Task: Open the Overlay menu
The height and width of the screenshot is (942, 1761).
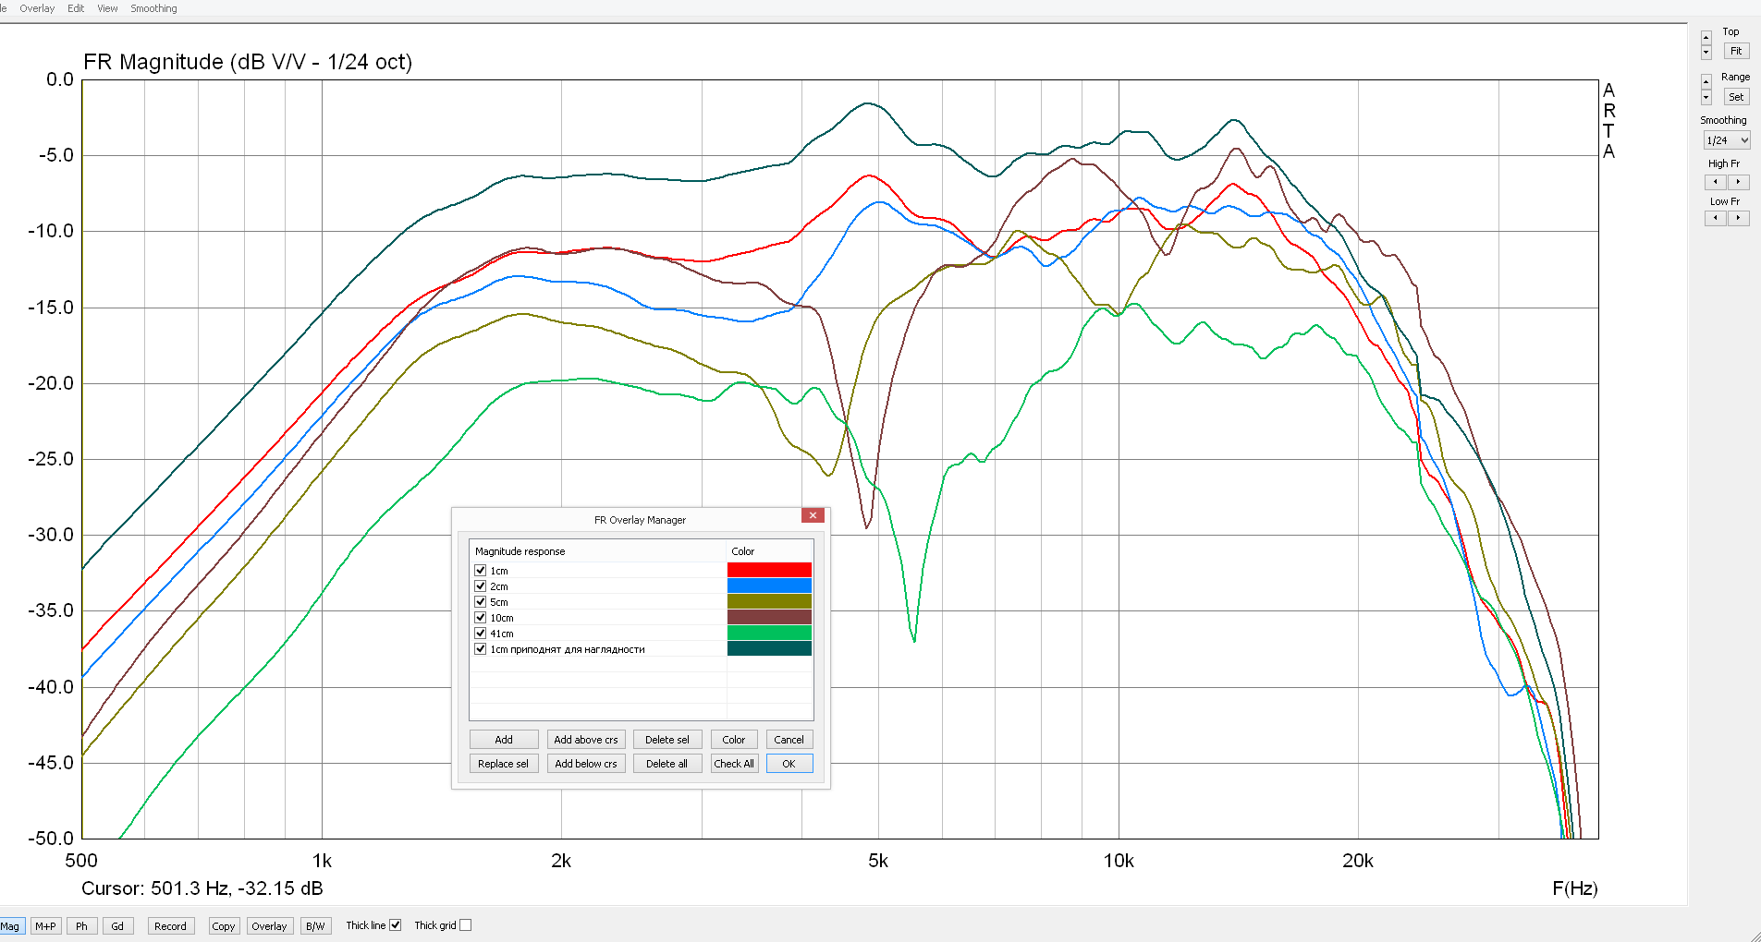Action: 37,8
